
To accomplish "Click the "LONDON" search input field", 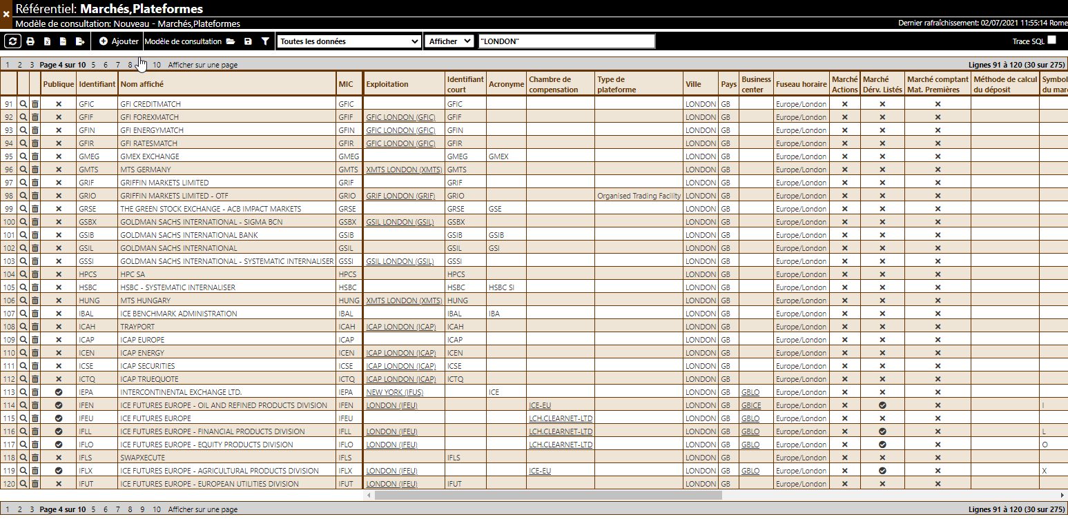I will click(x=566, y=41).
